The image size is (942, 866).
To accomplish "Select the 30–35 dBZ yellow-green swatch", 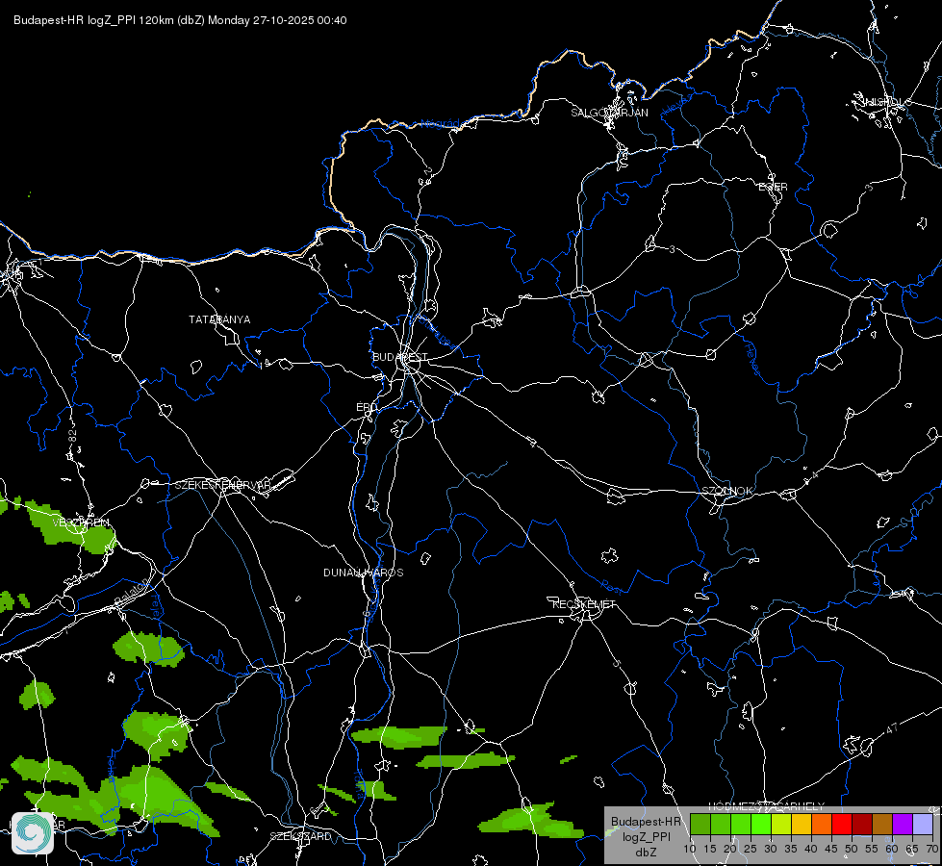I will click(781, 824).
